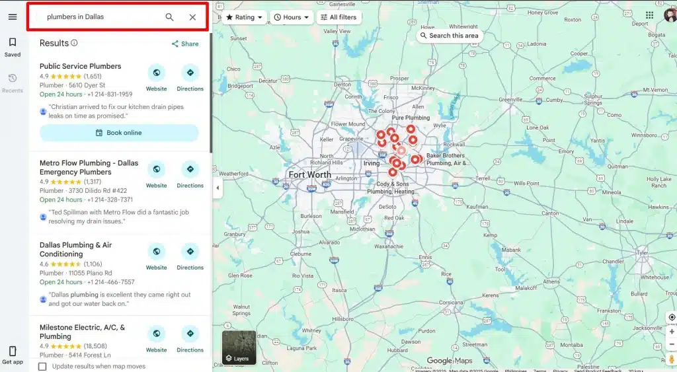Click Search this area button
This screenshot has width=677, height=372.
[x=450, y=36]
